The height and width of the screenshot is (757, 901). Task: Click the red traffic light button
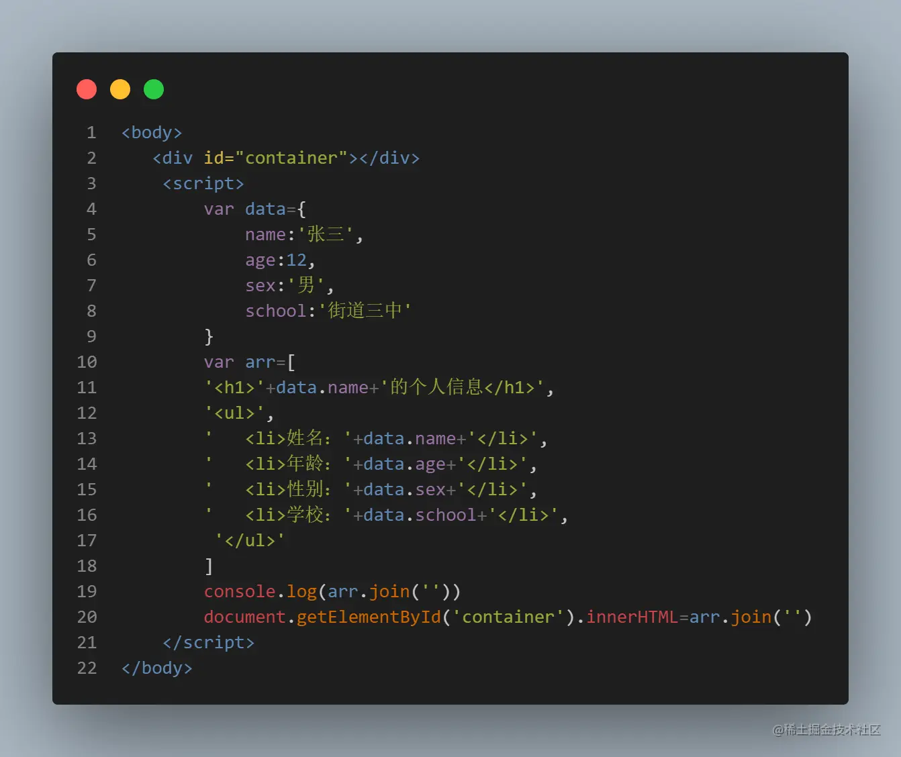tap(87, 89)
